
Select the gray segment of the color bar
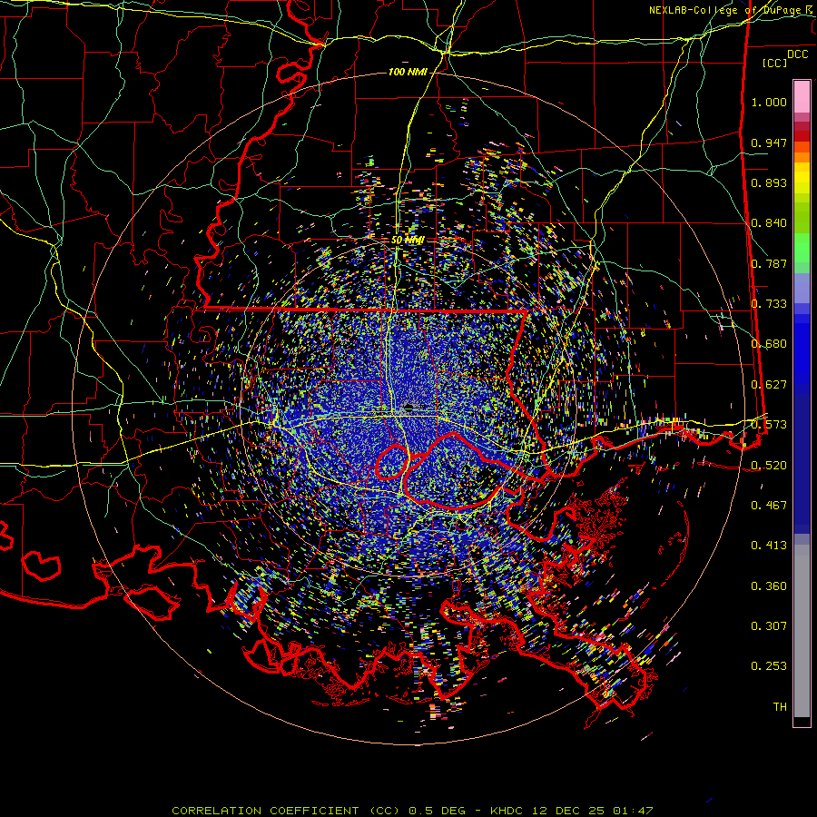tap(802, 631)
